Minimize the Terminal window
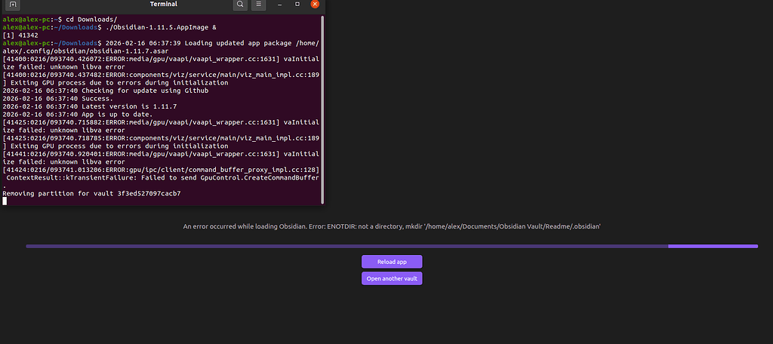 click(x=279, y=5)
